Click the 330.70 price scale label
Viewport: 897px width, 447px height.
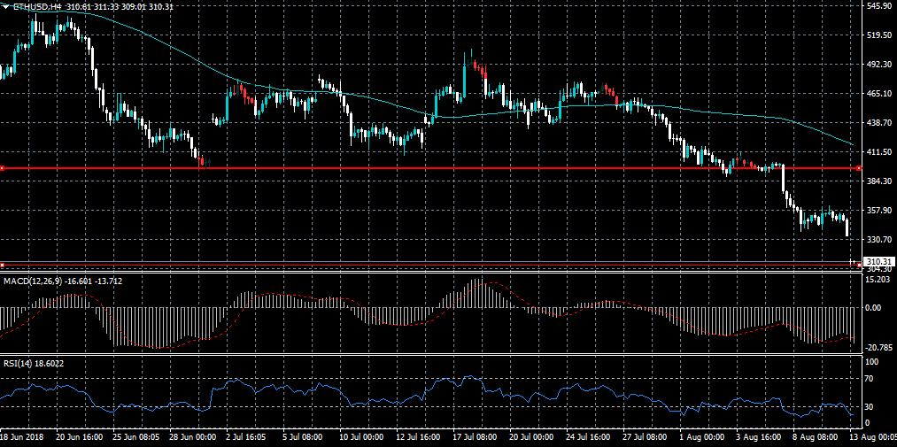pos(880,239)
